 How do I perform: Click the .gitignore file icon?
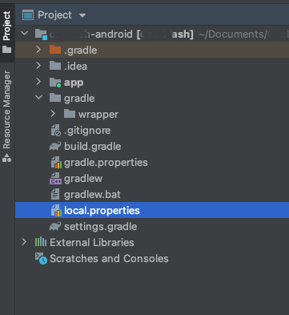point(55,130)
